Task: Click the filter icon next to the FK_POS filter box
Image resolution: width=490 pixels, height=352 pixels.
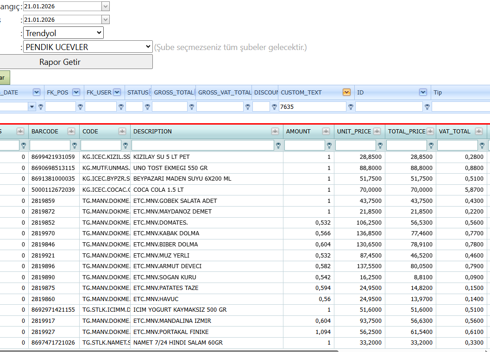Action: 80,107
